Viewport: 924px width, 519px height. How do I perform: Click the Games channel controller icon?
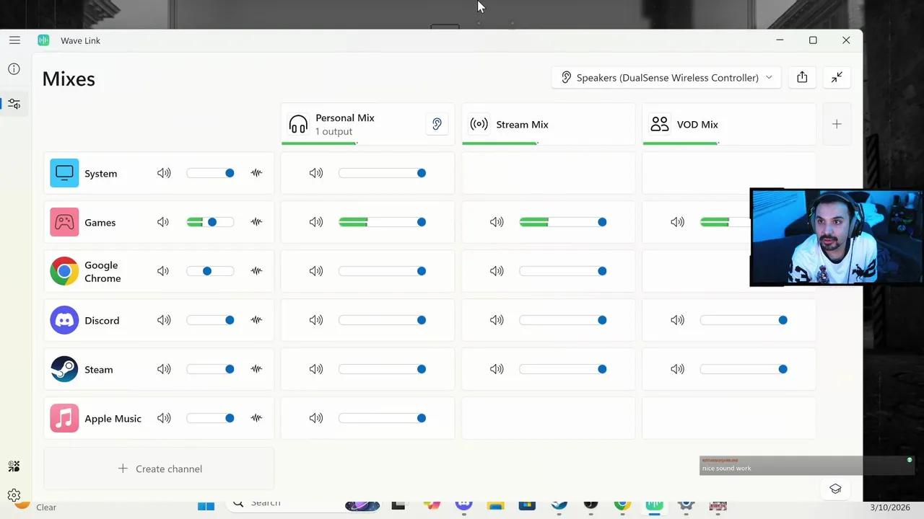tap(64, 222)
